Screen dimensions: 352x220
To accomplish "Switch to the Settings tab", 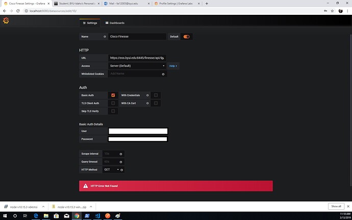I will [90, 23].
